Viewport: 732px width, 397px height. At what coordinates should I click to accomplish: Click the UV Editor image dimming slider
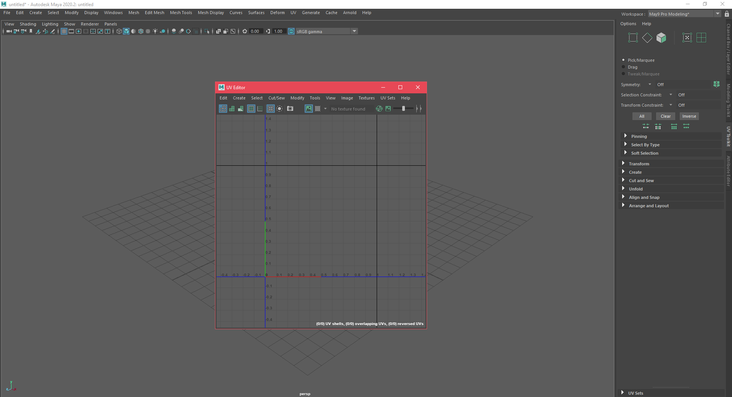coord(403,109)
